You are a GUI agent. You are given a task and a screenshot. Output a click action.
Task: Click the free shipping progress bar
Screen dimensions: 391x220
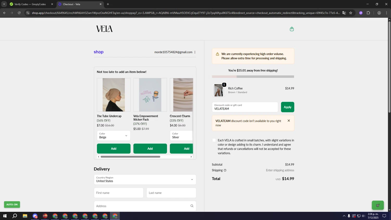click(253, 77)
